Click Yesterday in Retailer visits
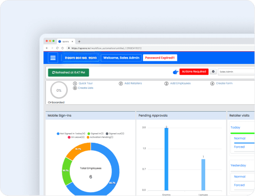 point(238,165)
